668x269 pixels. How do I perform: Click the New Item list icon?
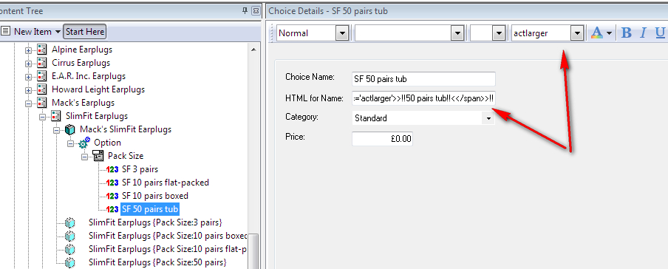pyautogui.click(x=5, y=32)
